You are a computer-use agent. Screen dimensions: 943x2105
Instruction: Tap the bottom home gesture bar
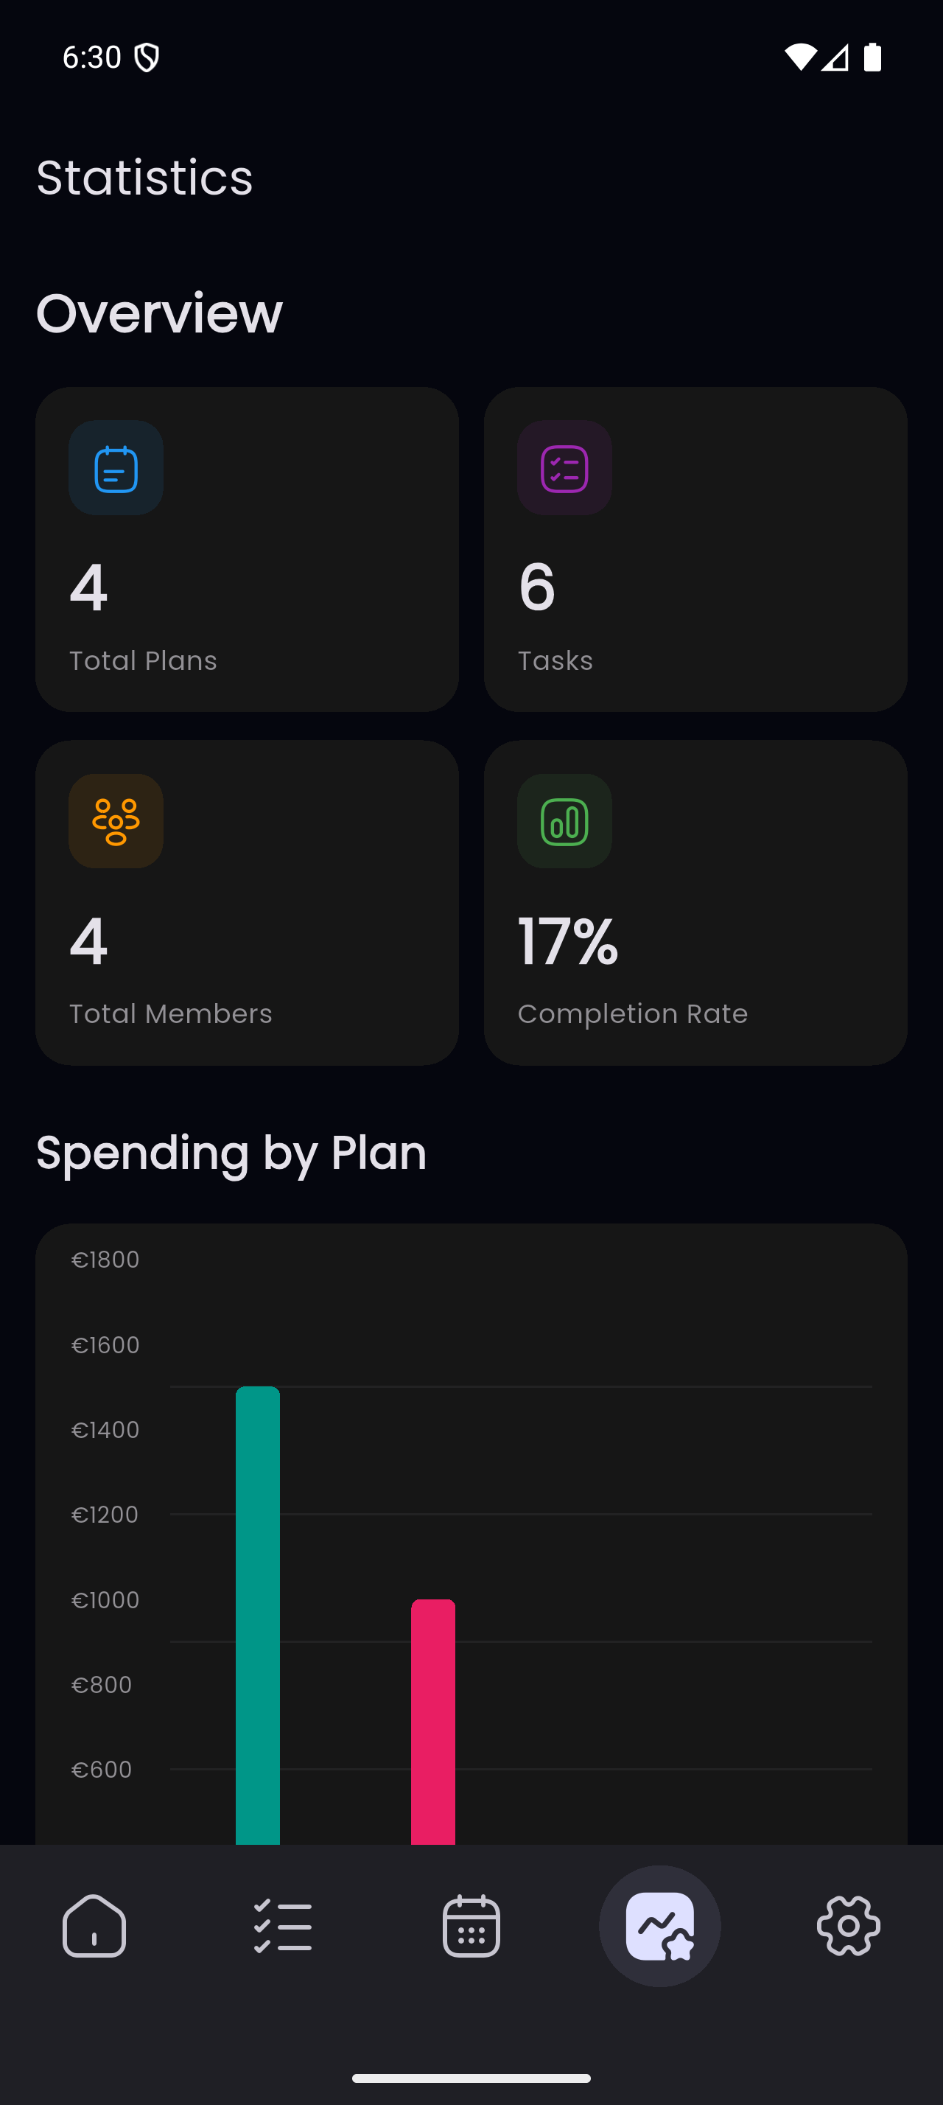[x=471, y=2077]
